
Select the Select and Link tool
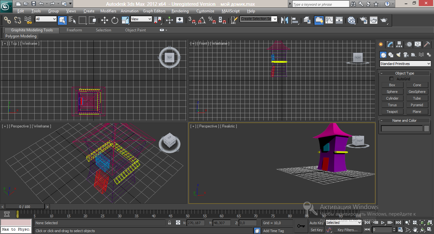tap(7, 20)
